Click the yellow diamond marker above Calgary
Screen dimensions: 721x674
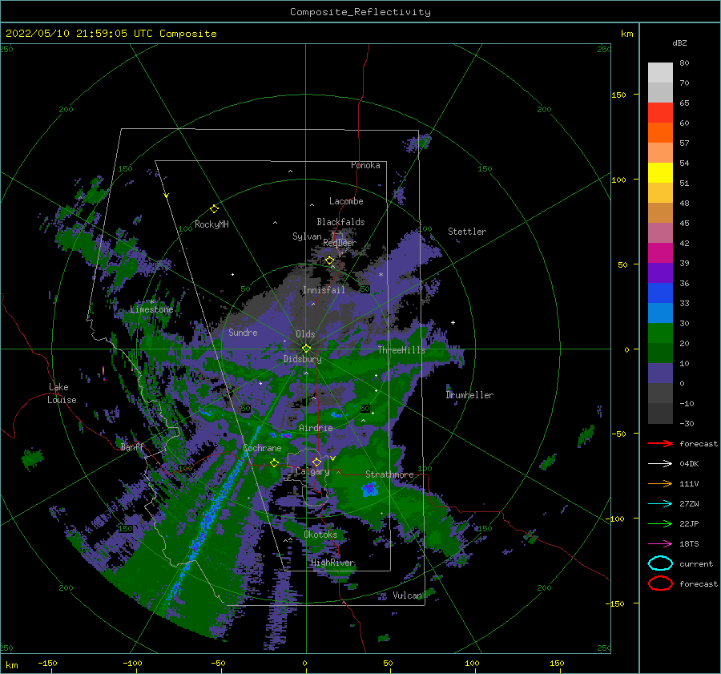pos(316,462)
